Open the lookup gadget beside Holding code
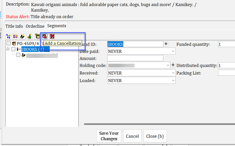 [x=173, y=65]
